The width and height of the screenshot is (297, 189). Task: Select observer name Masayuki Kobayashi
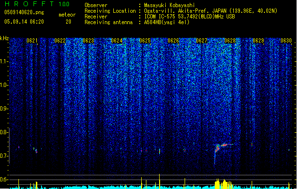(x=170, y=5)
